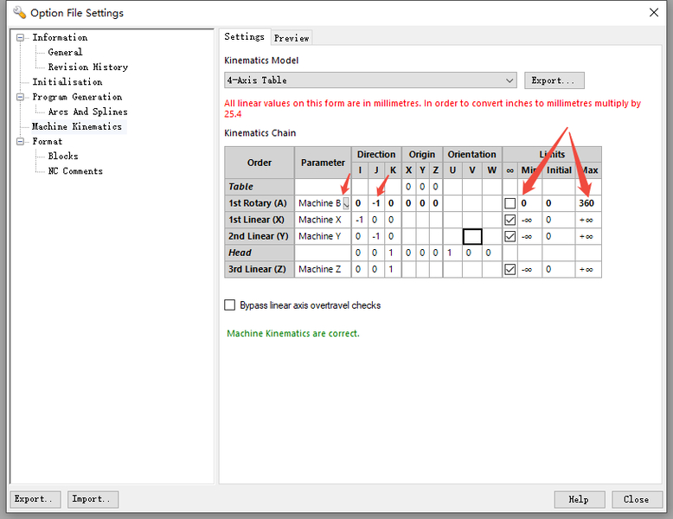The image size is (673, 519).
Task: Enable infinite limits for 1st Rotary (A)
Action: tap(510, 203)
